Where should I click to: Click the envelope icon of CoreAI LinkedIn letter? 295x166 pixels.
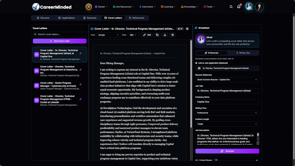tap(37, 100)
